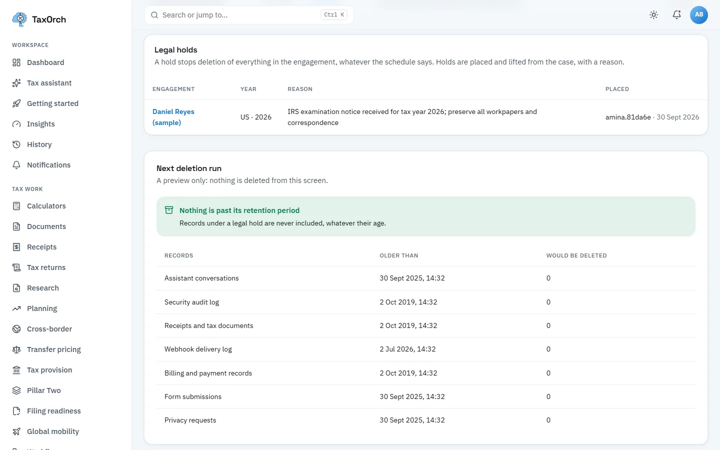This screenshot has width=720, height=450.
Task: Open the Dashboard sidebar icon
Action: pyautogui.click(x=16, y=62)
